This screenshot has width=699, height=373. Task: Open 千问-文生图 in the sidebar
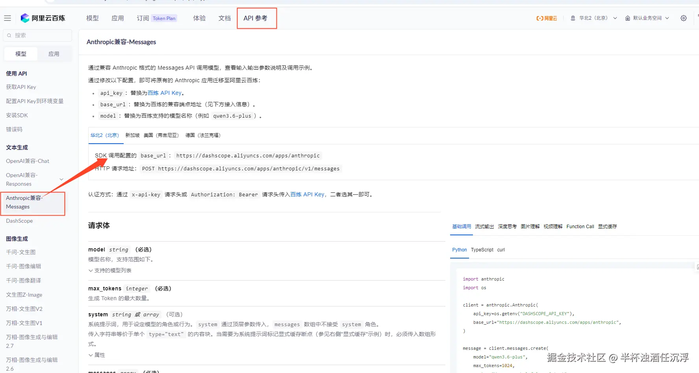[x=21, y=252]
